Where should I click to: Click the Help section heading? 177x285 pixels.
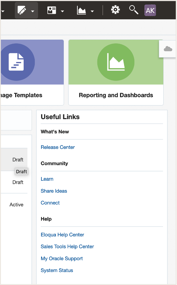tap(46, 219)
